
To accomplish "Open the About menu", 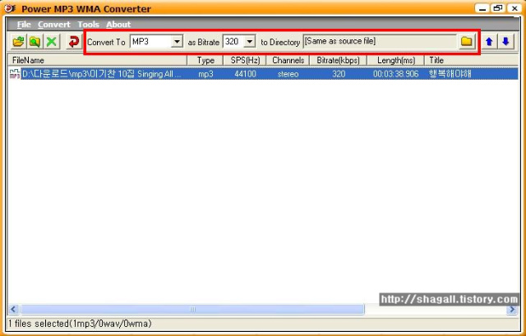I will (118, 25).
